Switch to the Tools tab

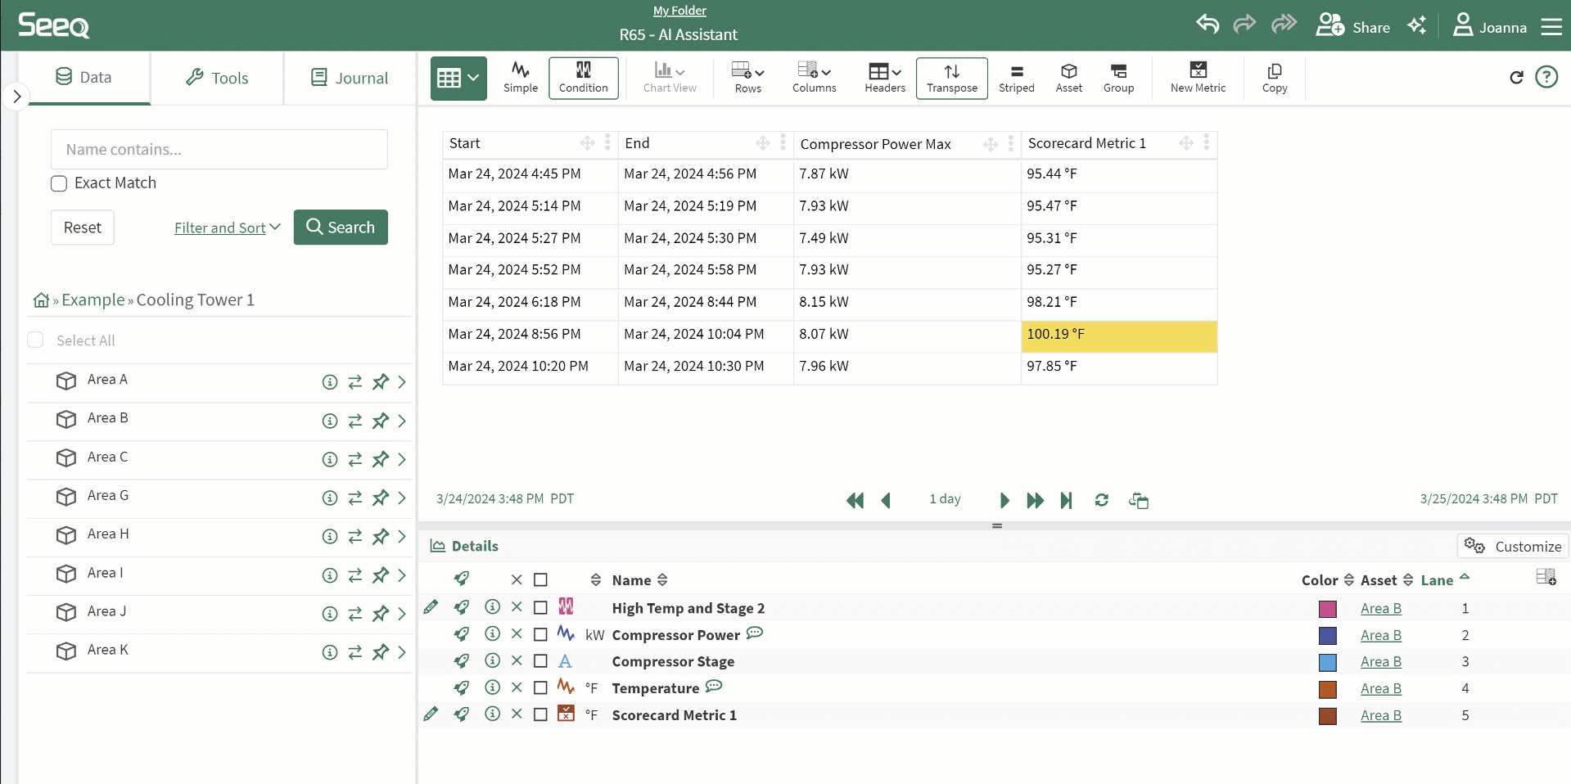click(x=217, y=78)
